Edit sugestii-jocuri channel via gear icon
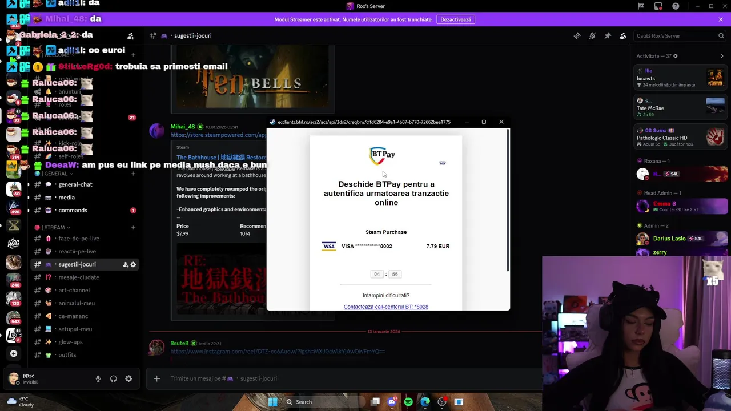 tap(134, 264)
